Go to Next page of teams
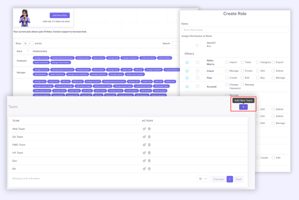The height and width of the screenshot is (200, 299). click(239, 179)
